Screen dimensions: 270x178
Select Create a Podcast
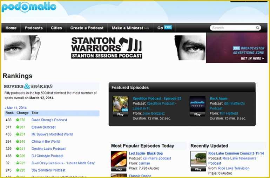click(87, 28)
